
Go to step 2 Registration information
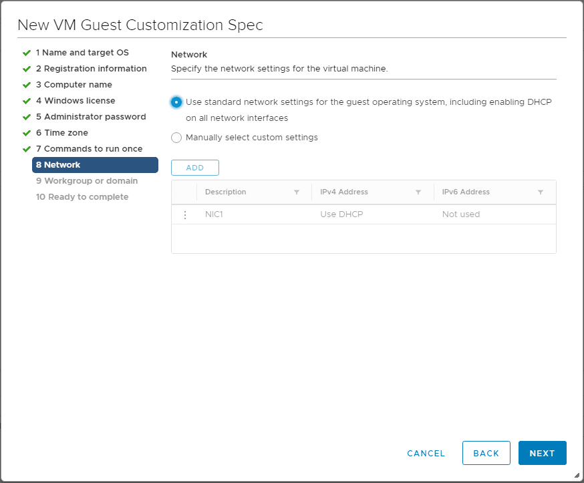point(91,69)
